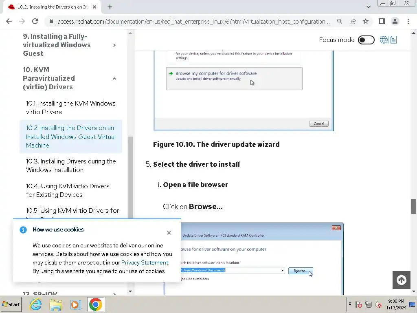Open 10.3 Installing Drivers during Windows Installation
This screenshot has width=417, height=313.
point(71,165)
